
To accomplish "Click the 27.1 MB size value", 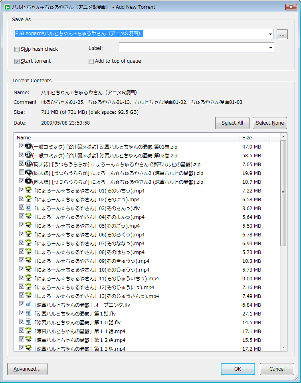I will [x=251, y=314].
